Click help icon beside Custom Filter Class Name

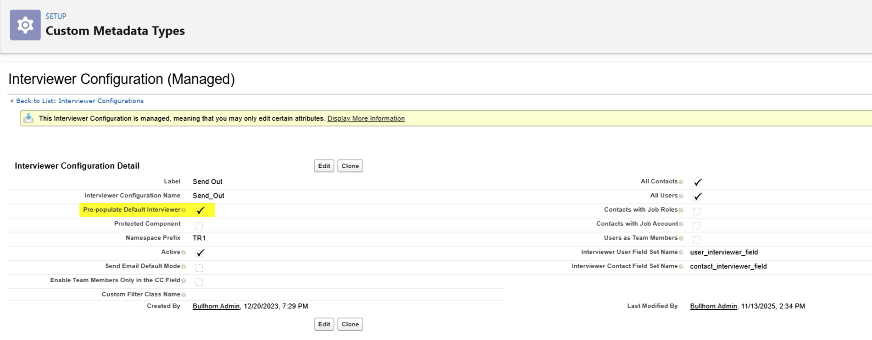tap(184, 295)
